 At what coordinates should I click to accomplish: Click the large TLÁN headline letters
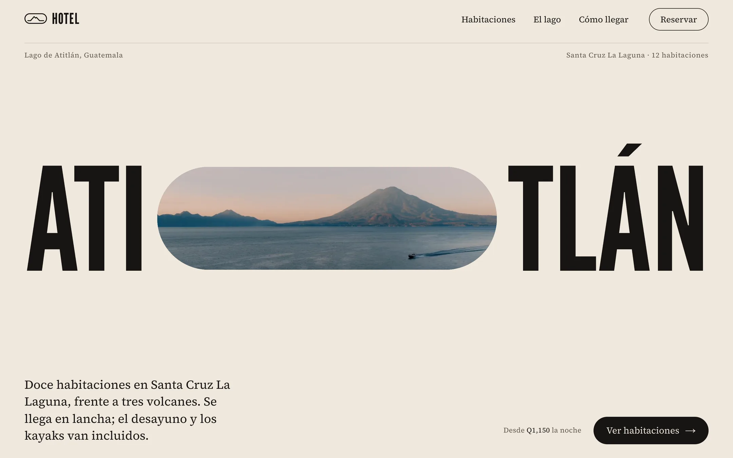(606, 207)
